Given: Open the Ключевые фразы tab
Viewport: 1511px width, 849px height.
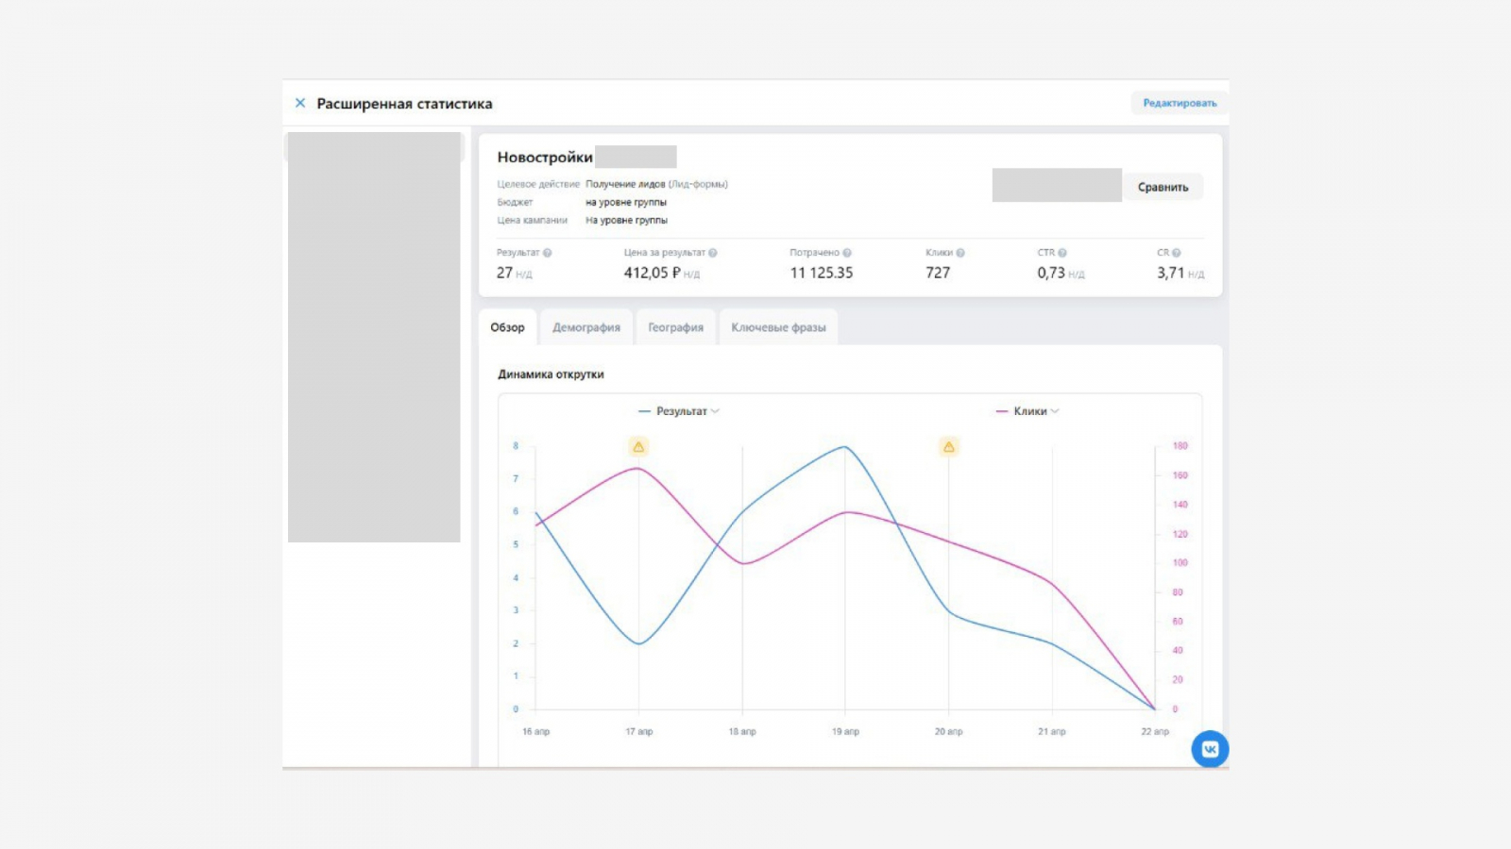Looking at the screenshot, I should click(x=778, y=327).
